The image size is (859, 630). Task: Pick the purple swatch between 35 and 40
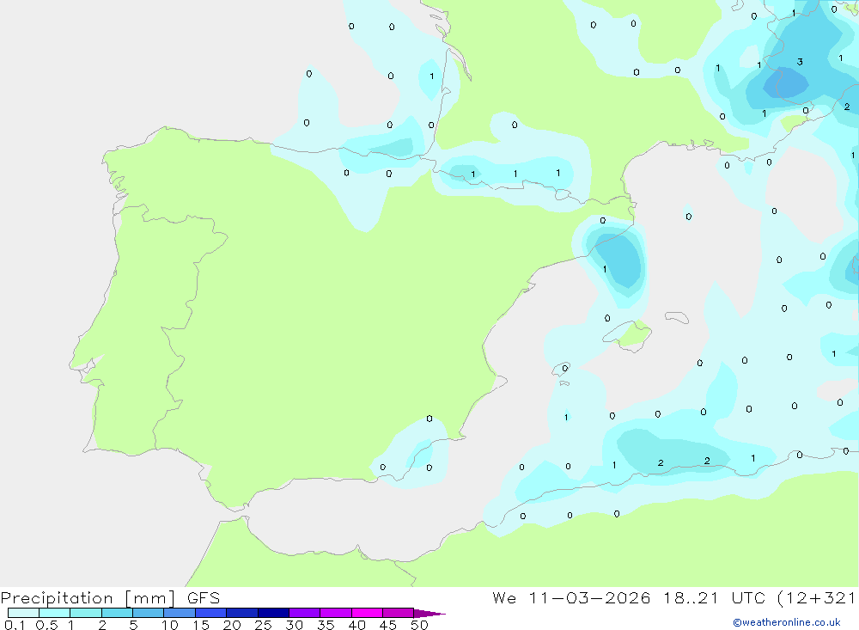336,613
